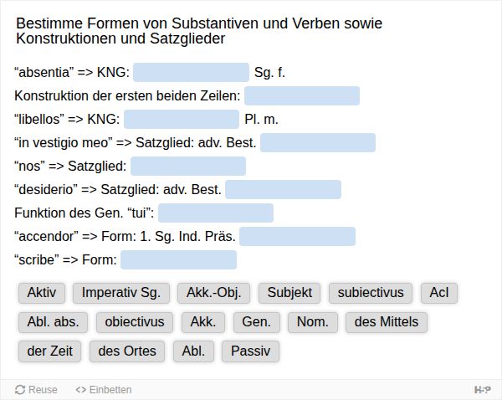Select the "Abl. abs." answer chip
The height and width of the screenshot is (400, 502).
pyautogui.click(x=53, y=322)
